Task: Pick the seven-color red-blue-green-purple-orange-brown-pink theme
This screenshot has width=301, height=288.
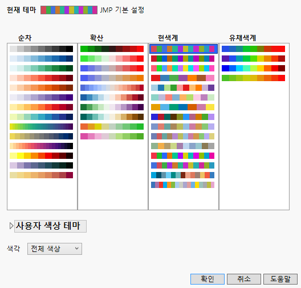Action: [182, 78]
